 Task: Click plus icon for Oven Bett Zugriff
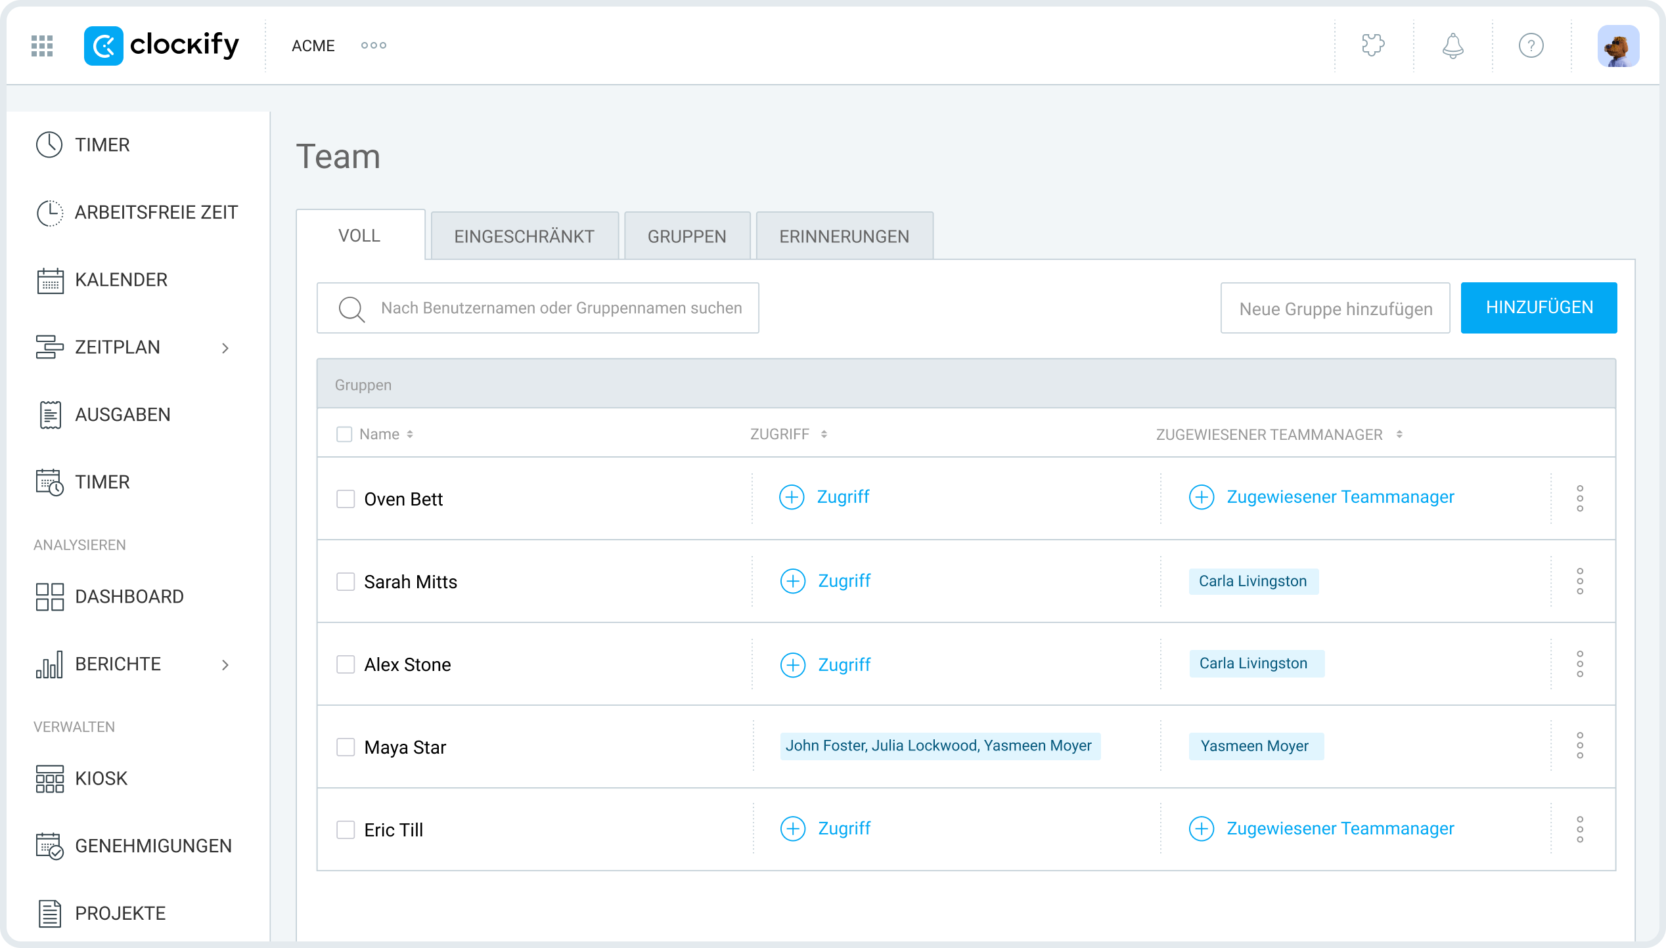click(x=791, y=497)
